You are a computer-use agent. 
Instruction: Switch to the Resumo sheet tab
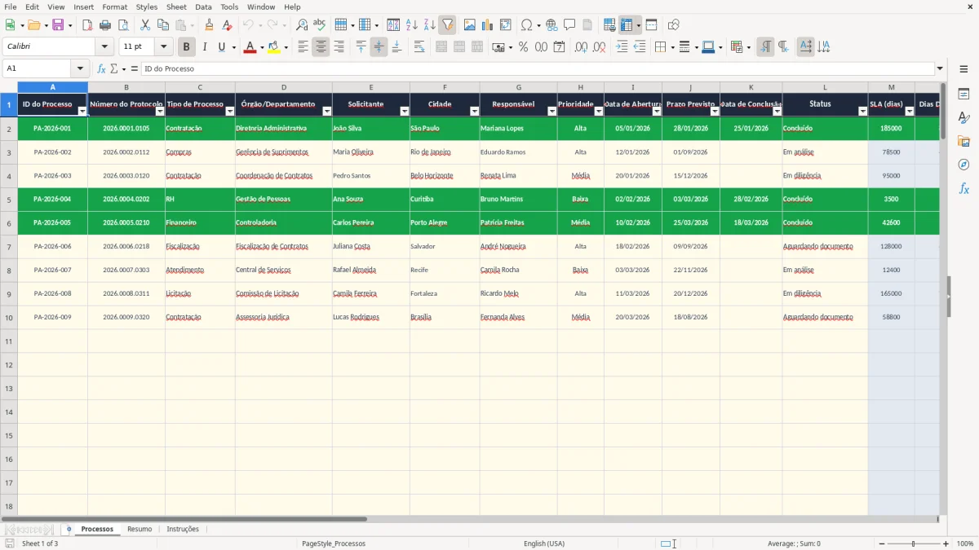[140, 530]
